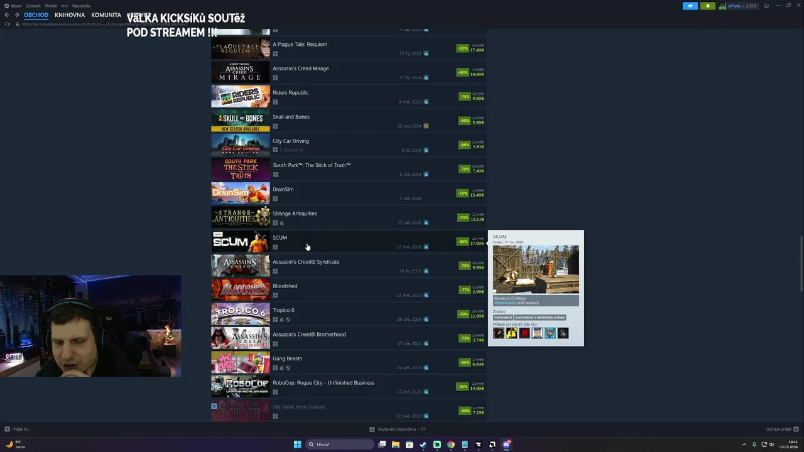The width and height of the screenshot is (804, 452).
Task: Go forward with the forward arrow
Action: tap(16, 15)
